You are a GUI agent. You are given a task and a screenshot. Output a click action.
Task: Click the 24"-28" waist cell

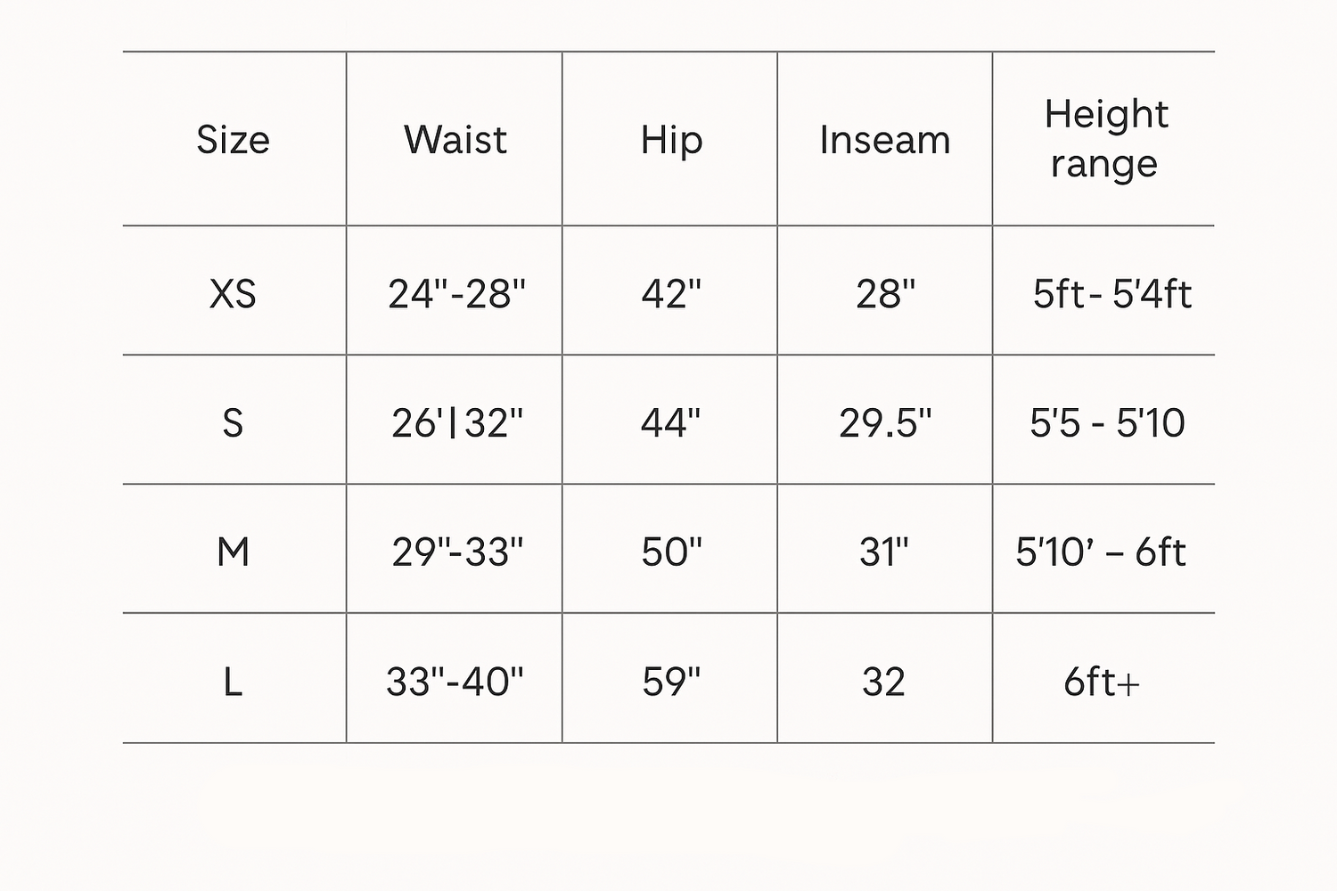456,294
